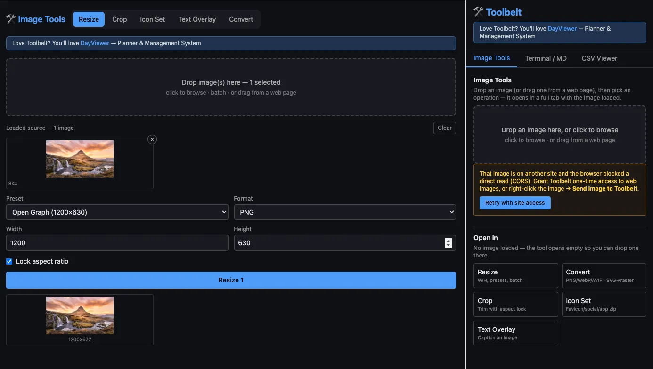Click the Image Tools hammer-wrench logo icon
653x369 pixels.
(11, 19)
